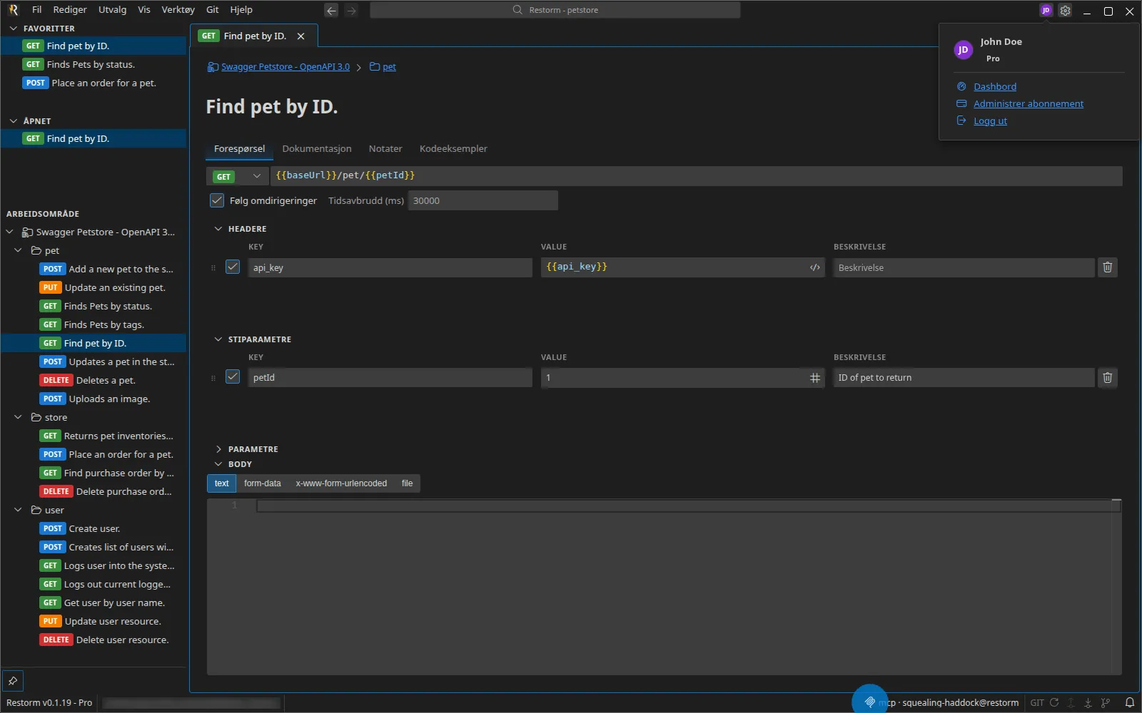The height and width of the screenshot is (713, 1142).
Task: Click the git push up-arrow icon
Action: coord(1071,702)
